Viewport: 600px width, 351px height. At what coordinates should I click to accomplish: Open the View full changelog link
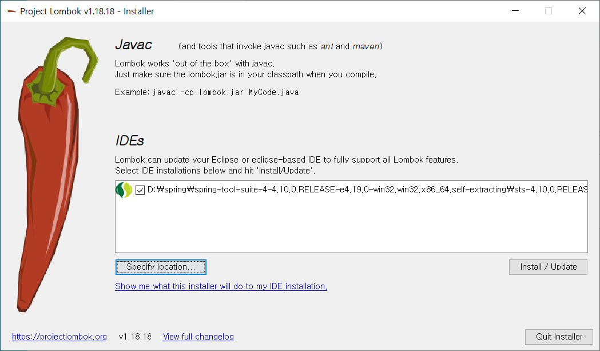(x=198, y=337)
